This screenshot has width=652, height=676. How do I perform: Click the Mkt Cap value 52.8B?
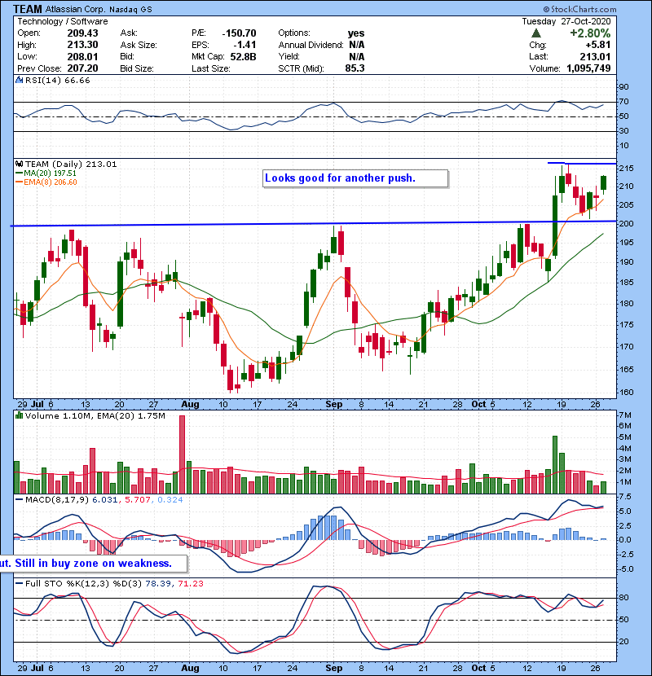244,57
